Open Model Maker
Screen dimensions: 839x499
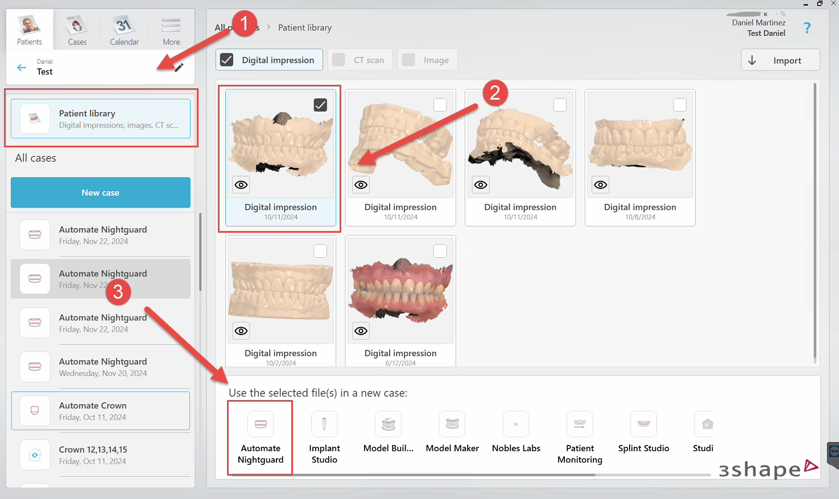click(x=452, y=432)
